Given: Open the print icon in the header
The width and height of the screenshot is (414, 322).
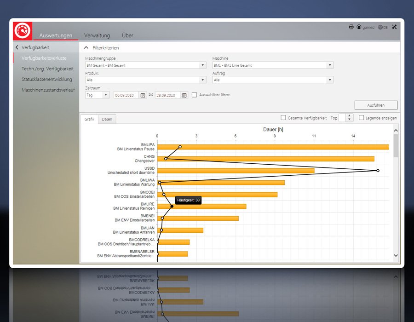Looking at the screenshot, I should click(351, 27).
